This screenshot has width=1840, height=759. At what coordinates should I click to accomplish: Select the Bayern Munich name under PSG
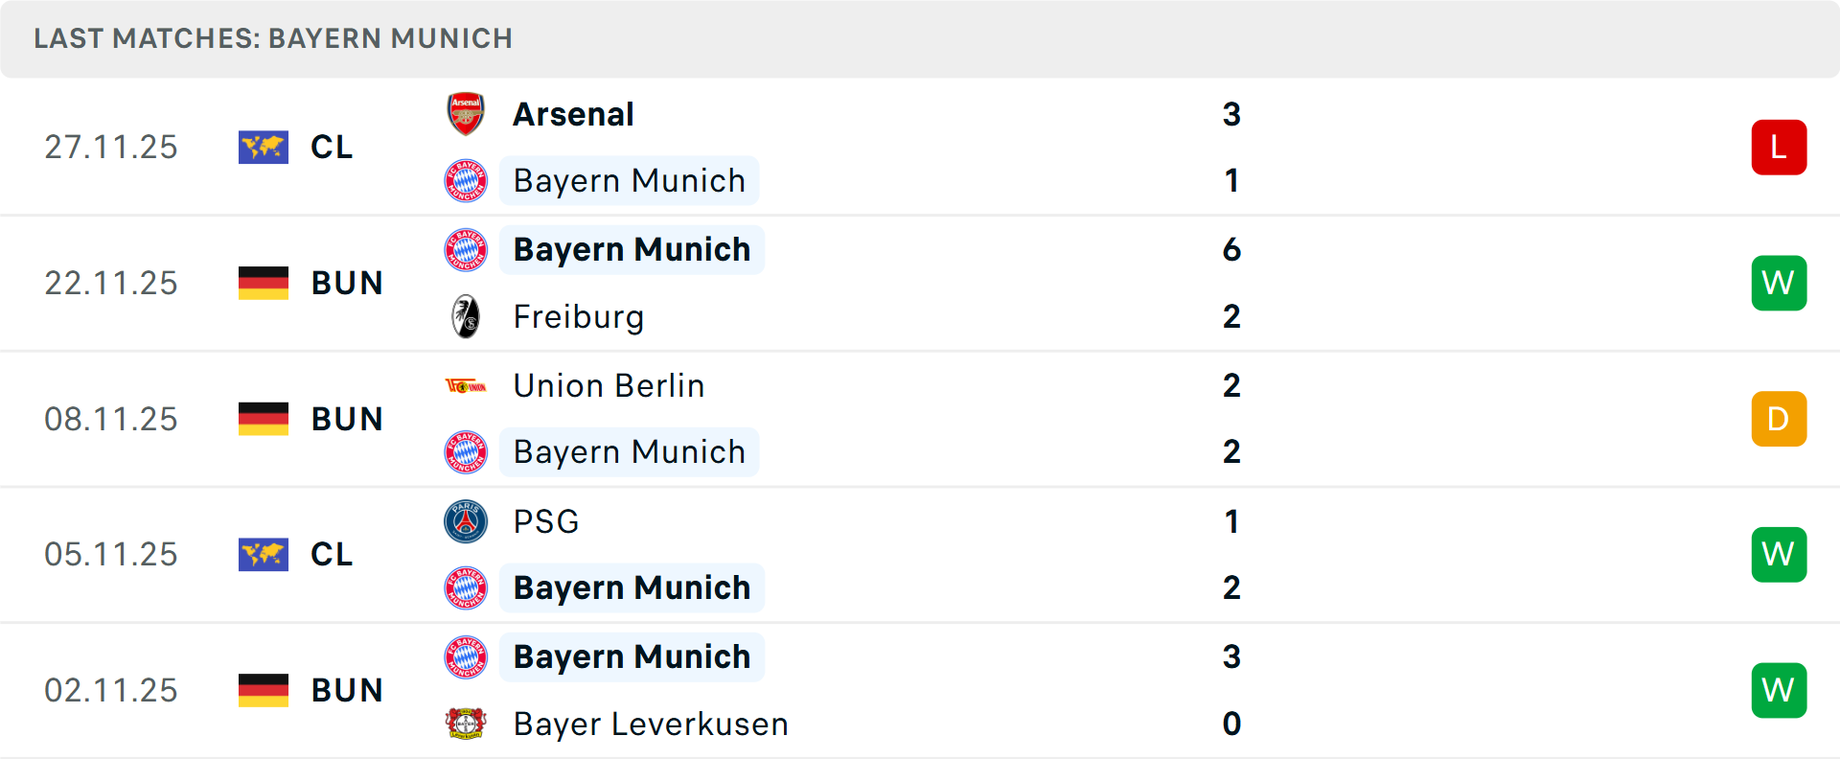pos(632,587)
